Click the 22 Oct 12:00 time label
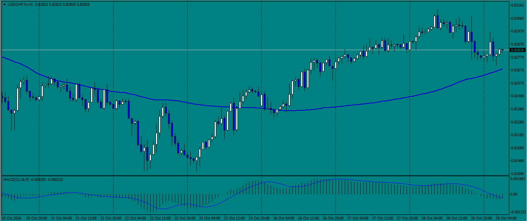This screenshot has width=527, height=221. click(160, 218)
